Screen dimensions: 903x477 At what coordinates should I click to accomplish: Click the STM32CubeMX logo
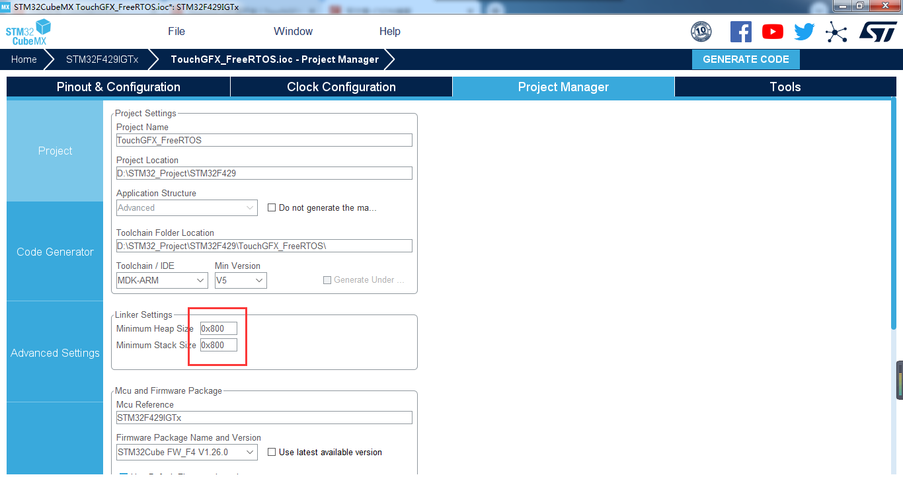pyautogui.click(x=28, y=32)
